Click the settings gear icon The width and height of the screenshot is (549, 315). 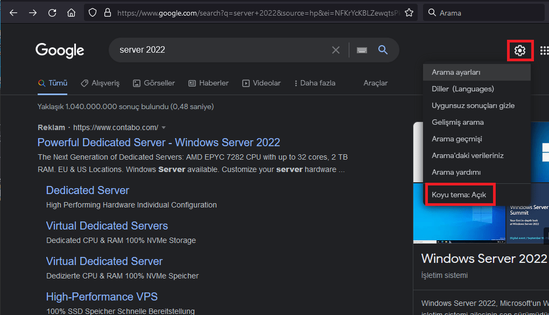pyautogui.click(x=519, y=51)
